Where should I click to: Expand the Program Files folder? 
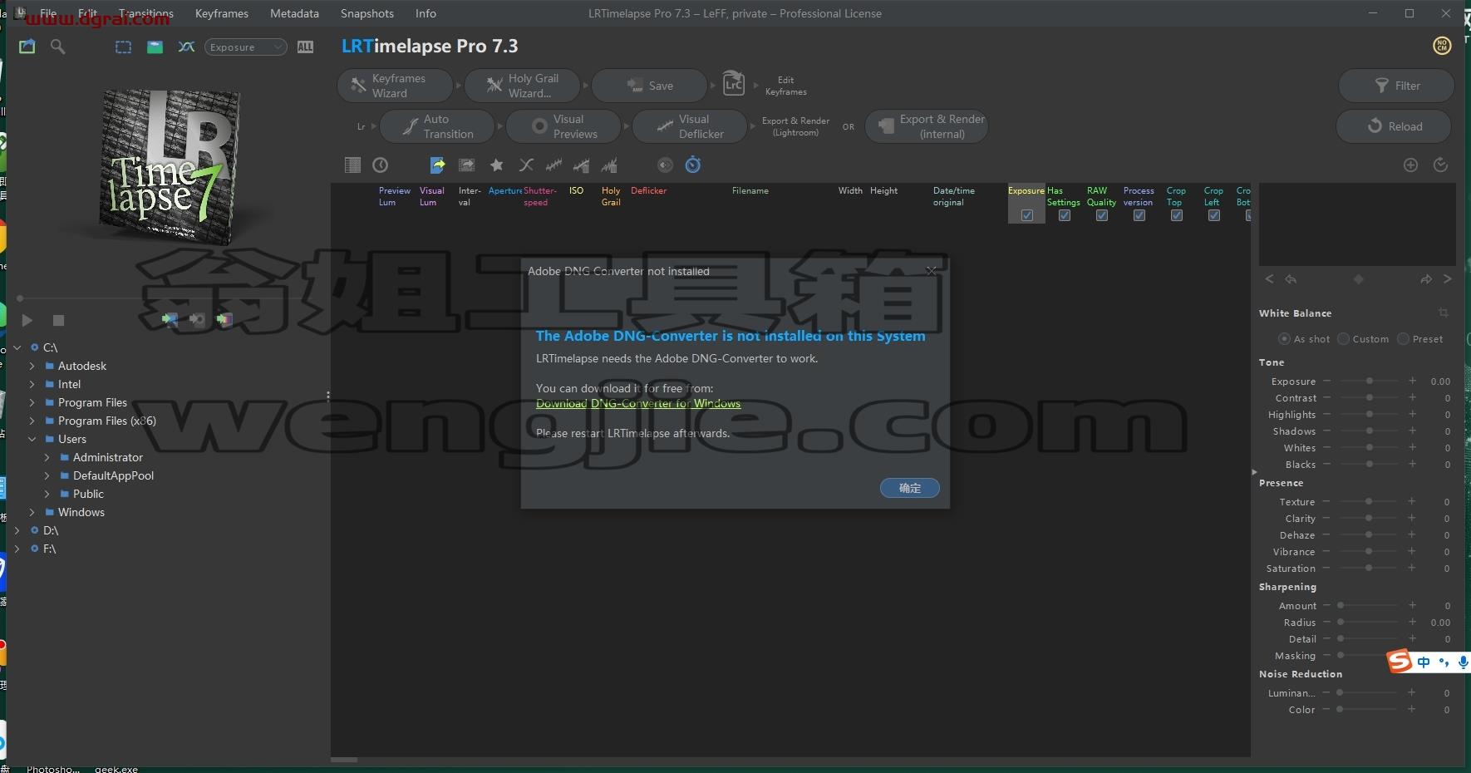pos(32,402)
